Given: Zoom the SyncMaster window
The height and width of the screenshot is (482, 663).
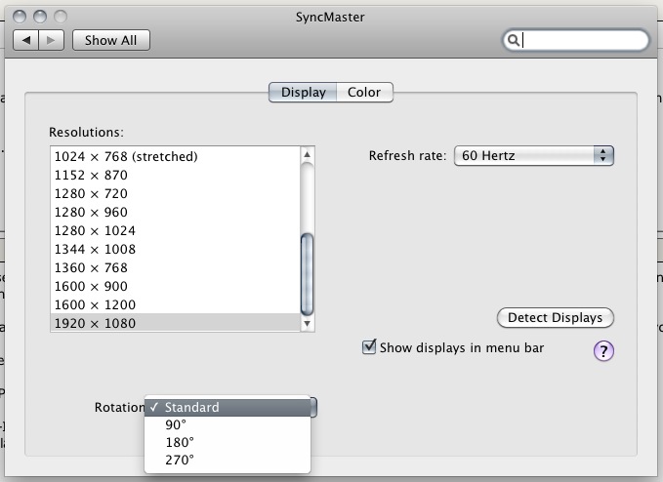Looking at the screenshot, I should coord(61,17).
